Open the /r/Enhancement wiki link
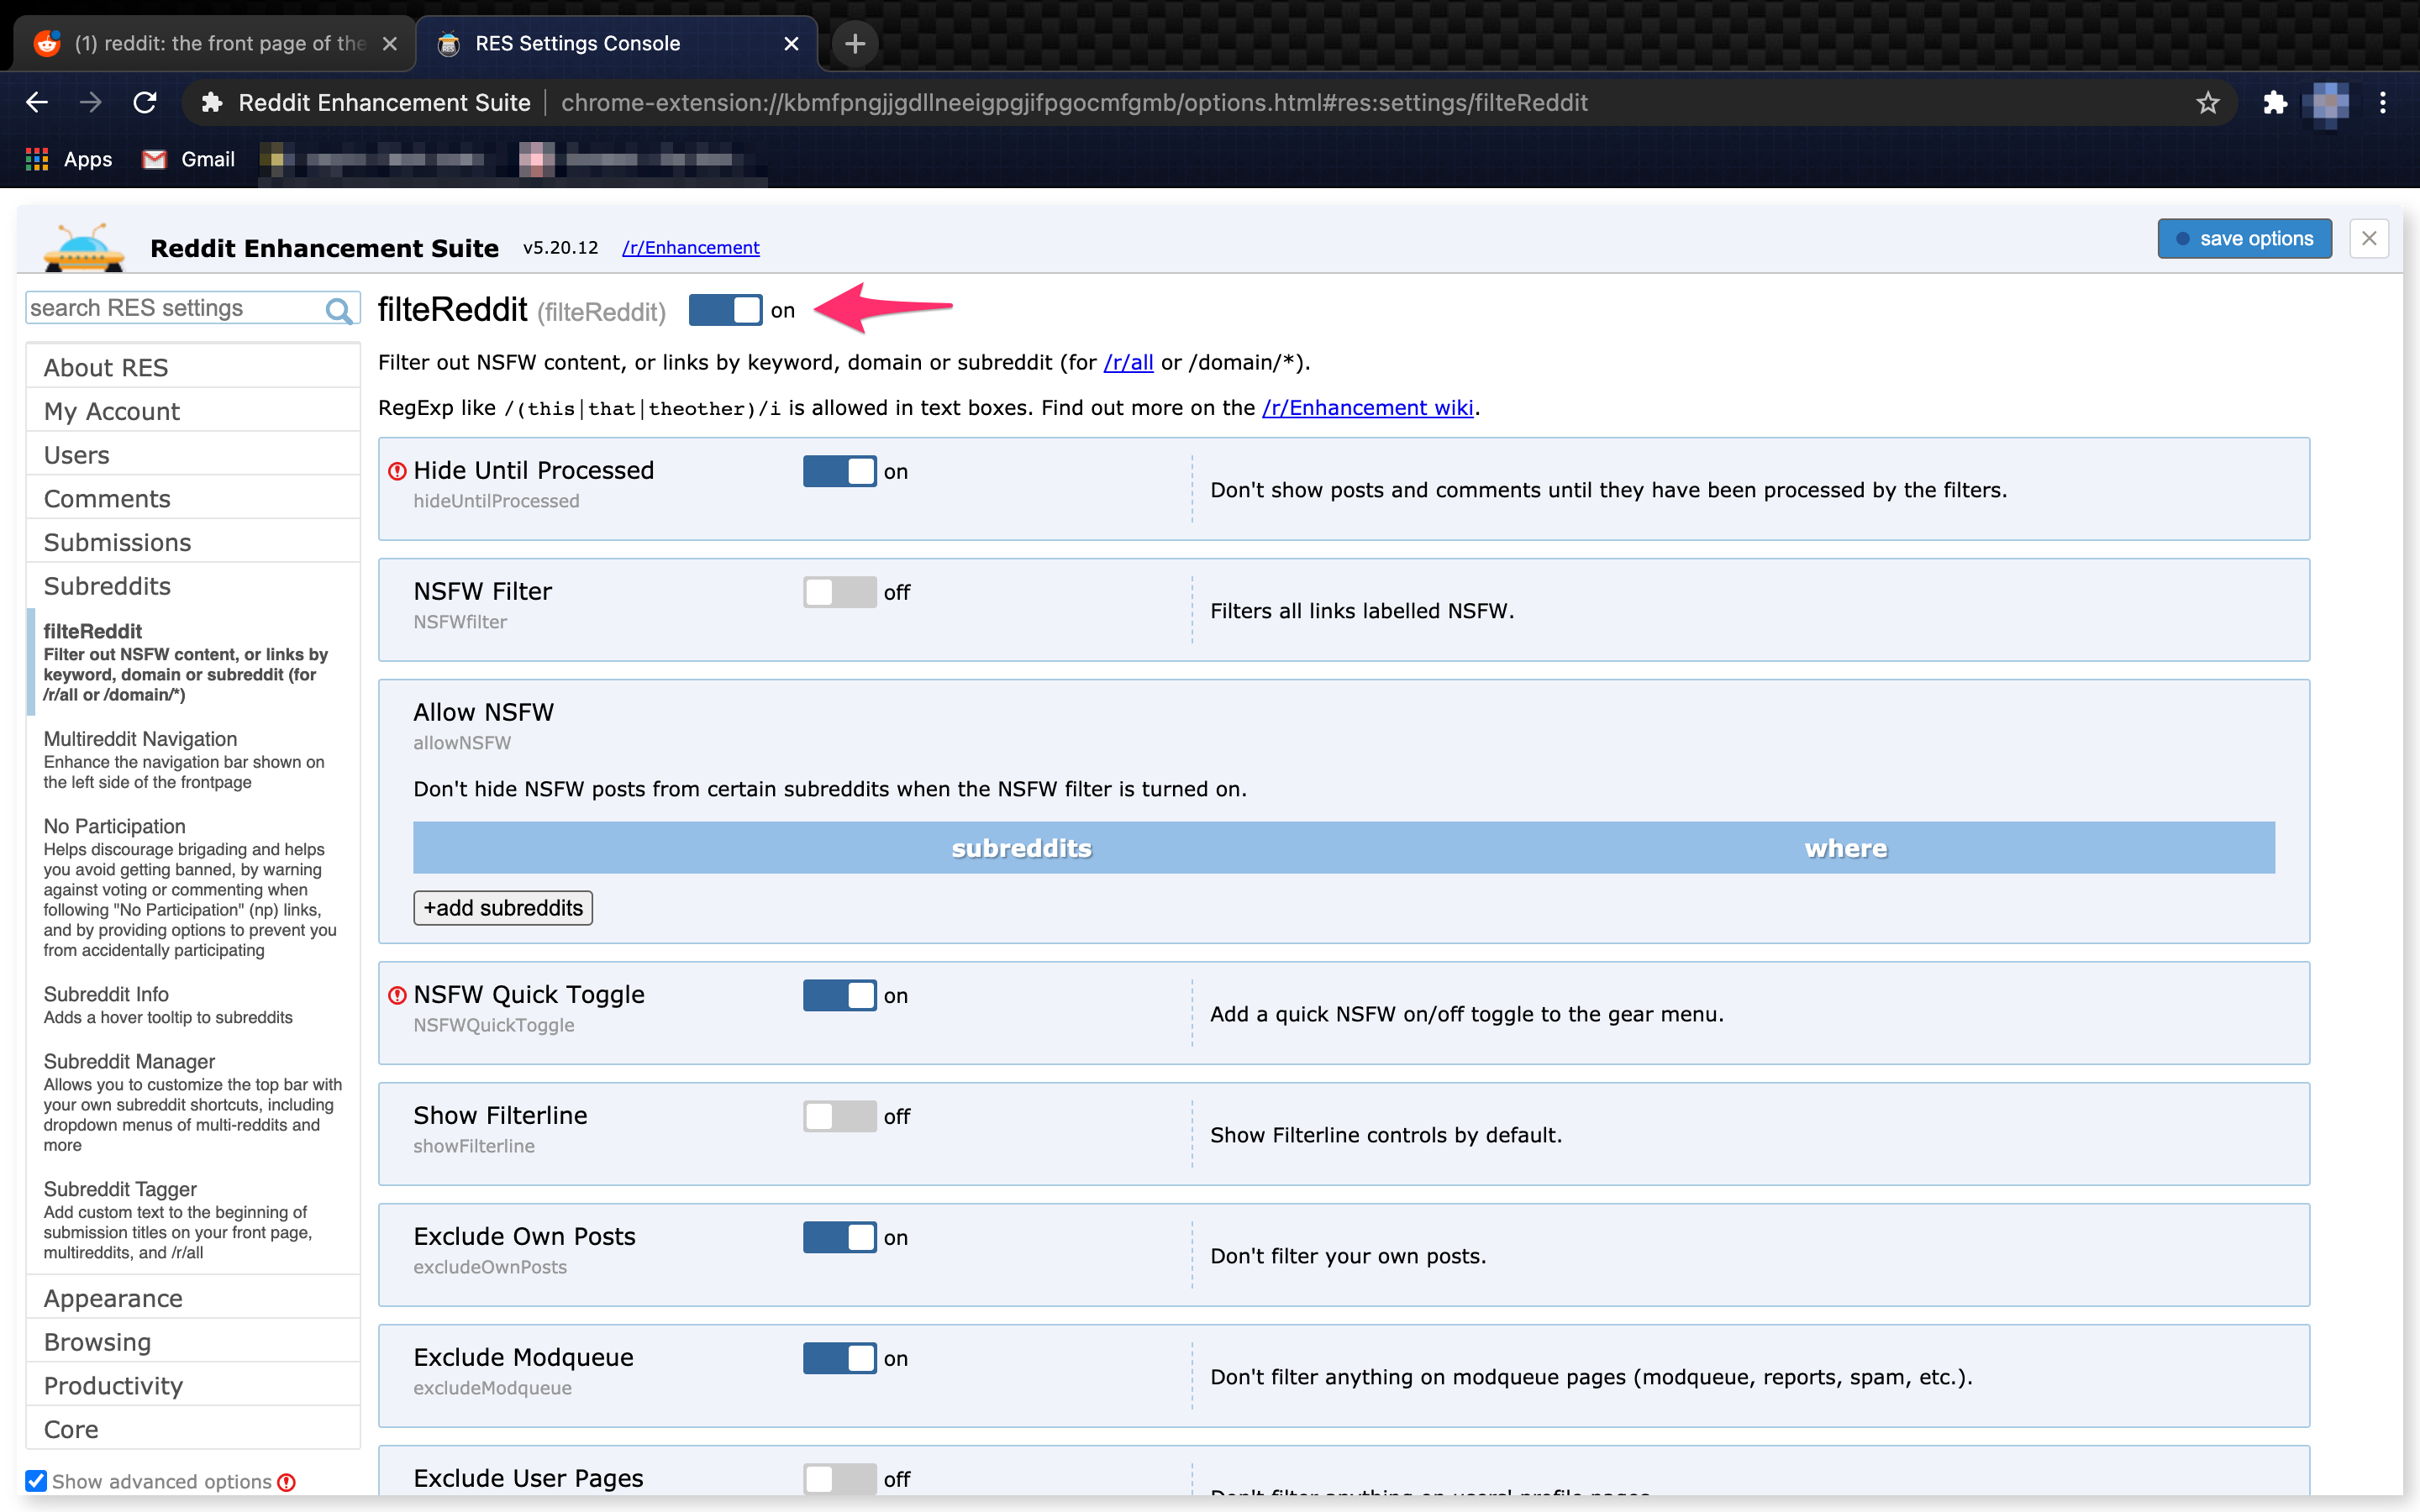The width and height of the screenshot is (2420, 1512). point(1367,407)
